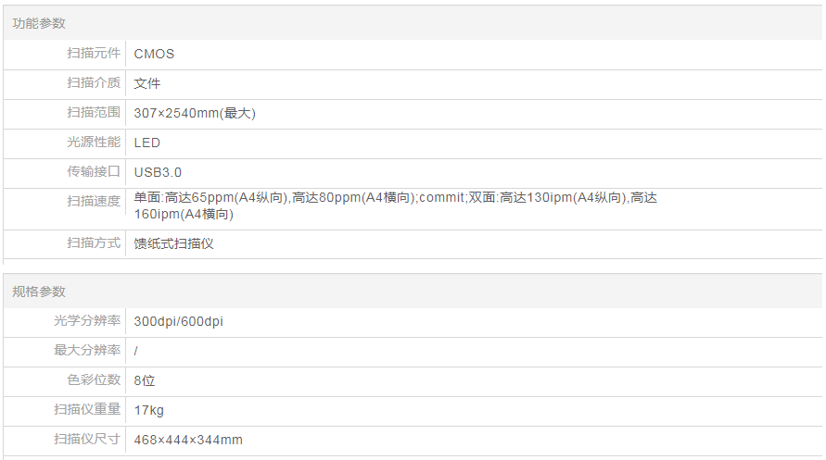826x460 pixels.
Task: Click the 光源性能 label
Action: tap(94, 142)
